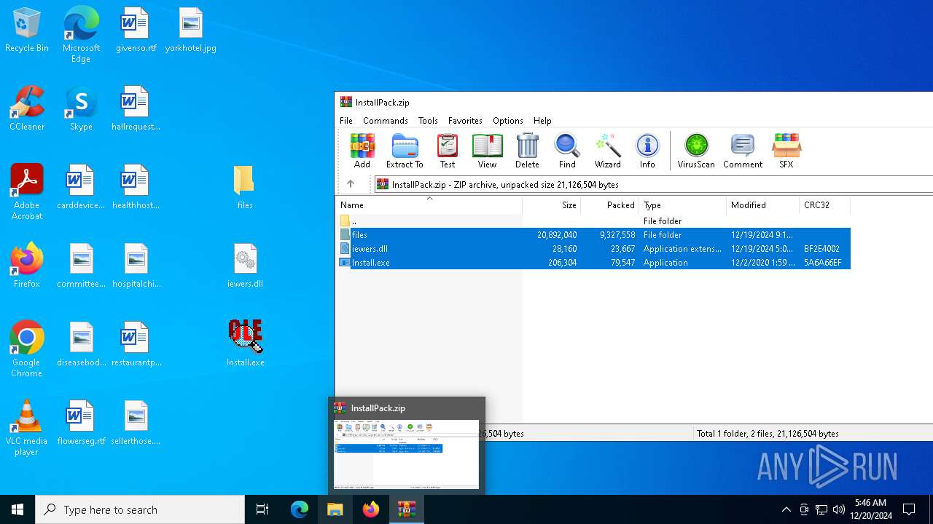The width and height of the screenshot is (933, 524).
Task: Click the InstallPack.zip taskbar preview thumbnail
Action: pyautogui.click(x=407, y=454)
